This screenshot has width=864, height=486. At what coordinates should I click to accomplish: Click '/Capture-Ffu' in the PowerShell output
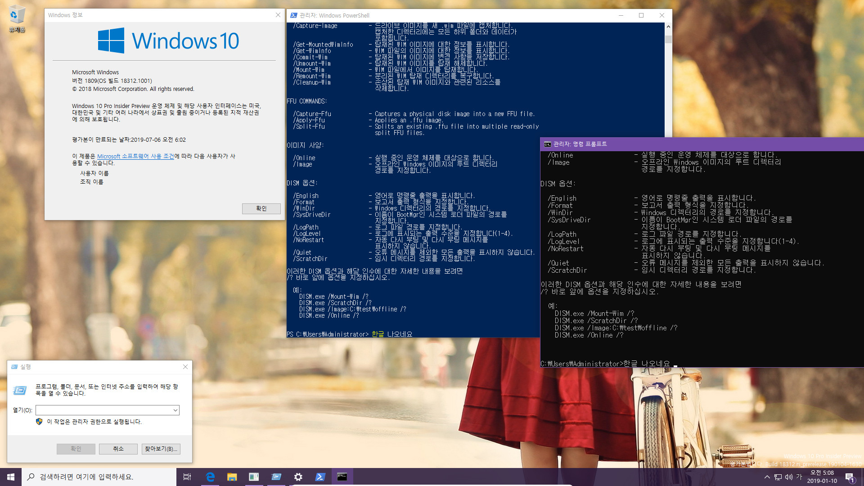pos(312,114)
